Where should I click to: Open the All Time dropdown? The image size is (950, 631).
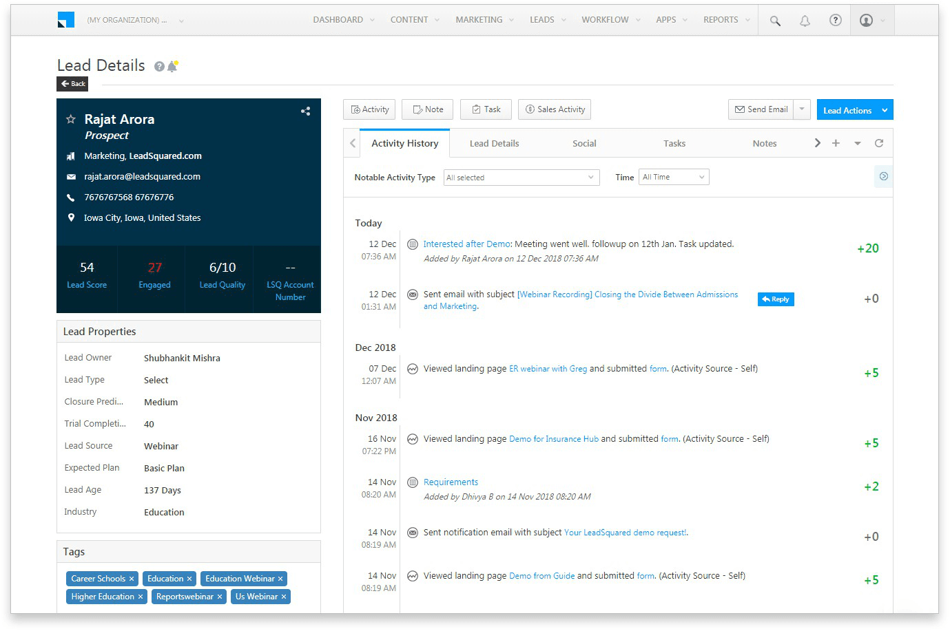pyautogui.click(x=673, y=176)
